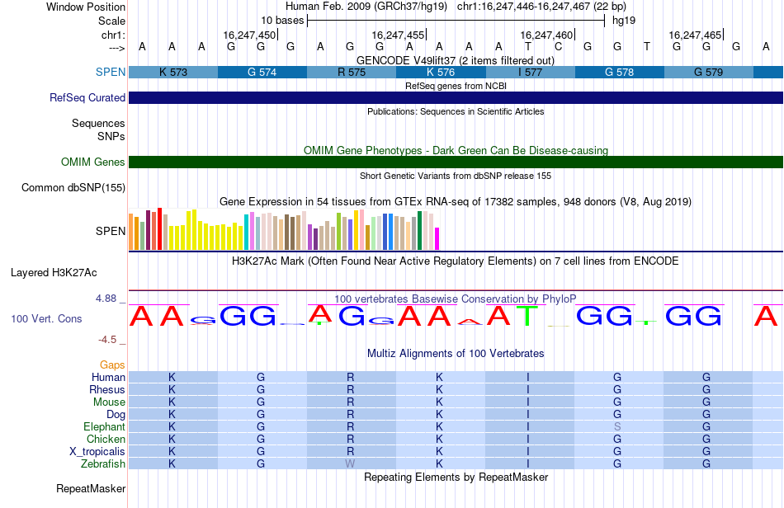Image resolution: width=784 pixels, height=508 pixels.
Task: Click the S residue in Elephant row
Action: click(617, 426)
